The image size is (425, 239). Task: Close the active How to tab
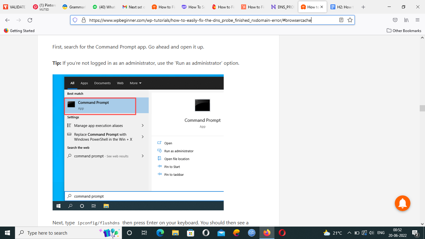tap(322, 7)
